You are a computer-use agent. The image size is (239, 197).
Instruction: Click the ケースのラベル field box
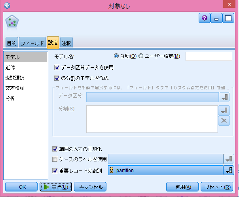click(166, 159)
